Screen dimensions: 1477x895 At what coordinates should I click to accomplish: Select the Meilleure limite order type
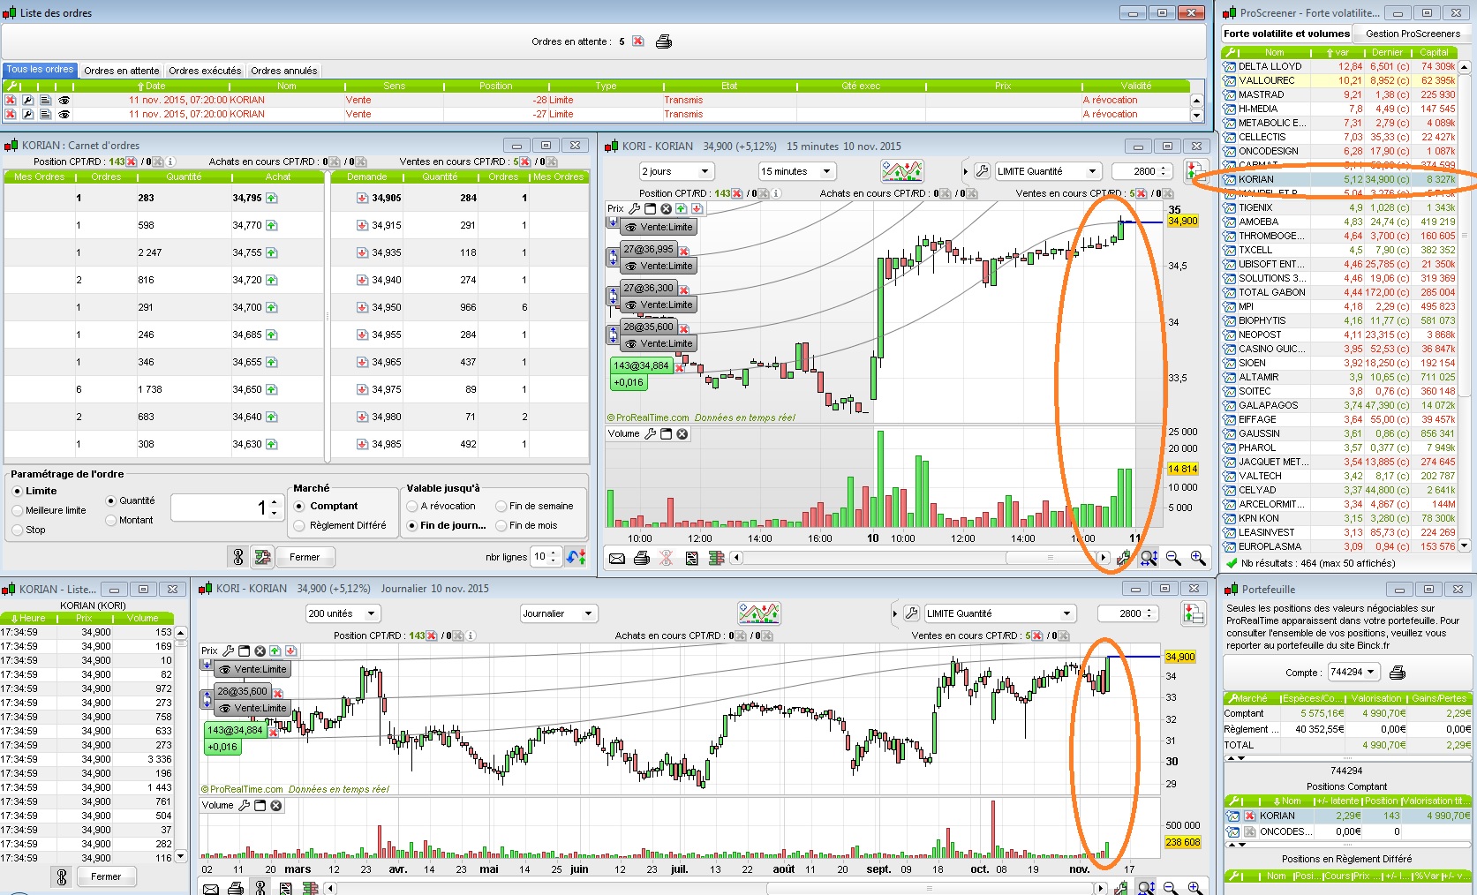tap(49, 510)
